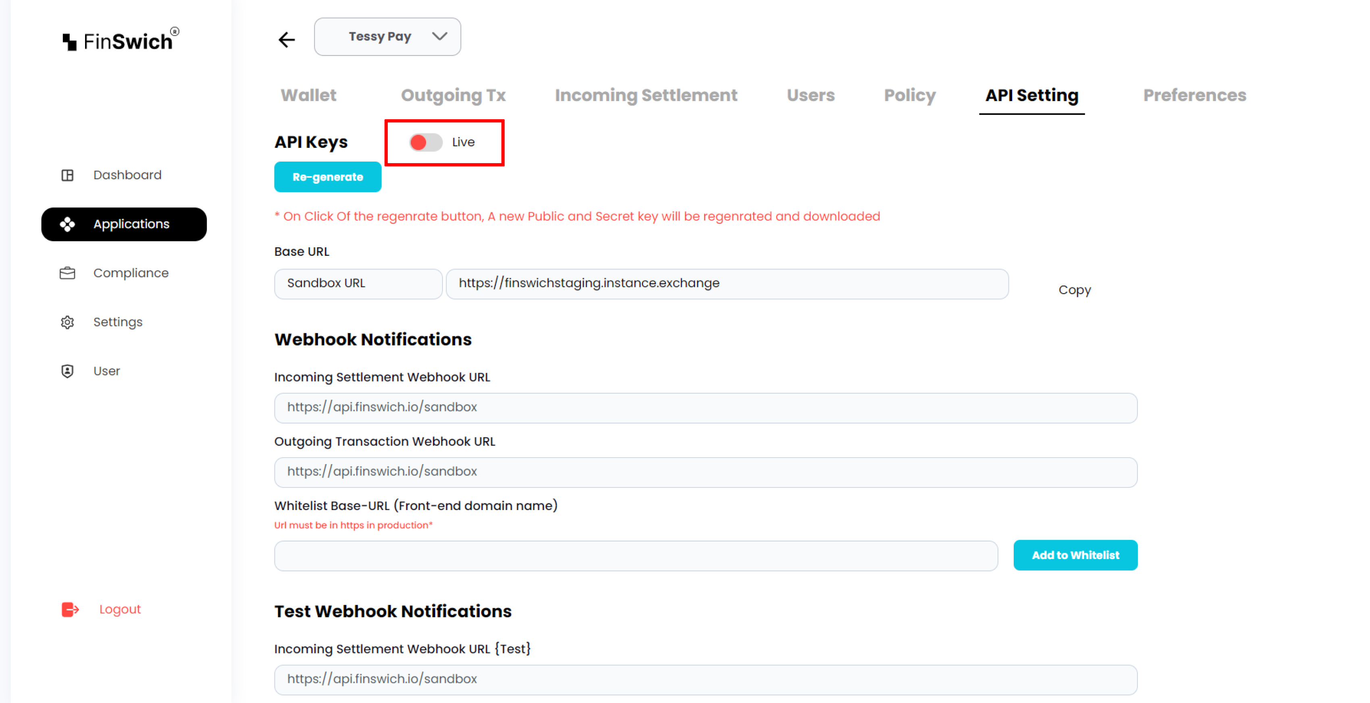Open Settings from sidebar
The width and height of the screenshot is (1370, 703).
[118, 322]
